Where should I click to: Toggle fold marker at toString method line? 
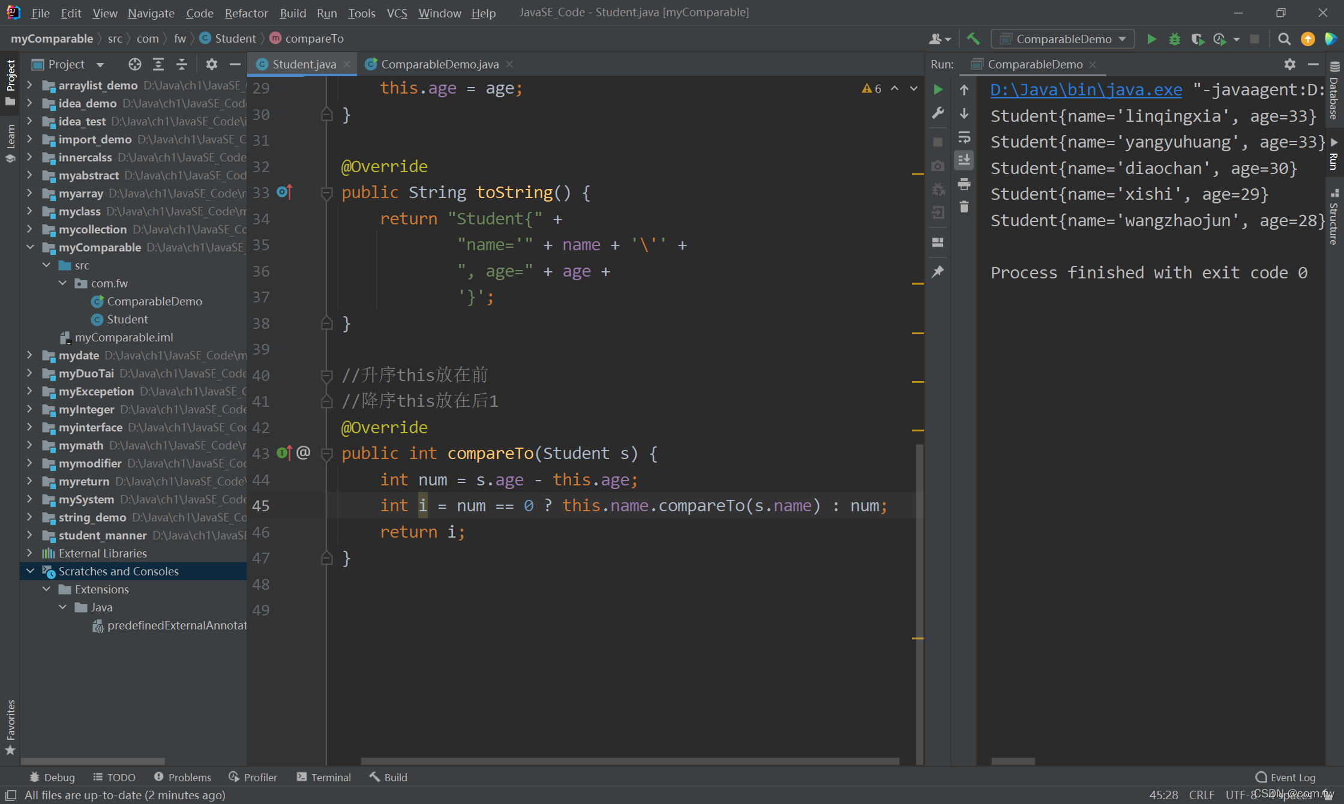pos(327,193)
